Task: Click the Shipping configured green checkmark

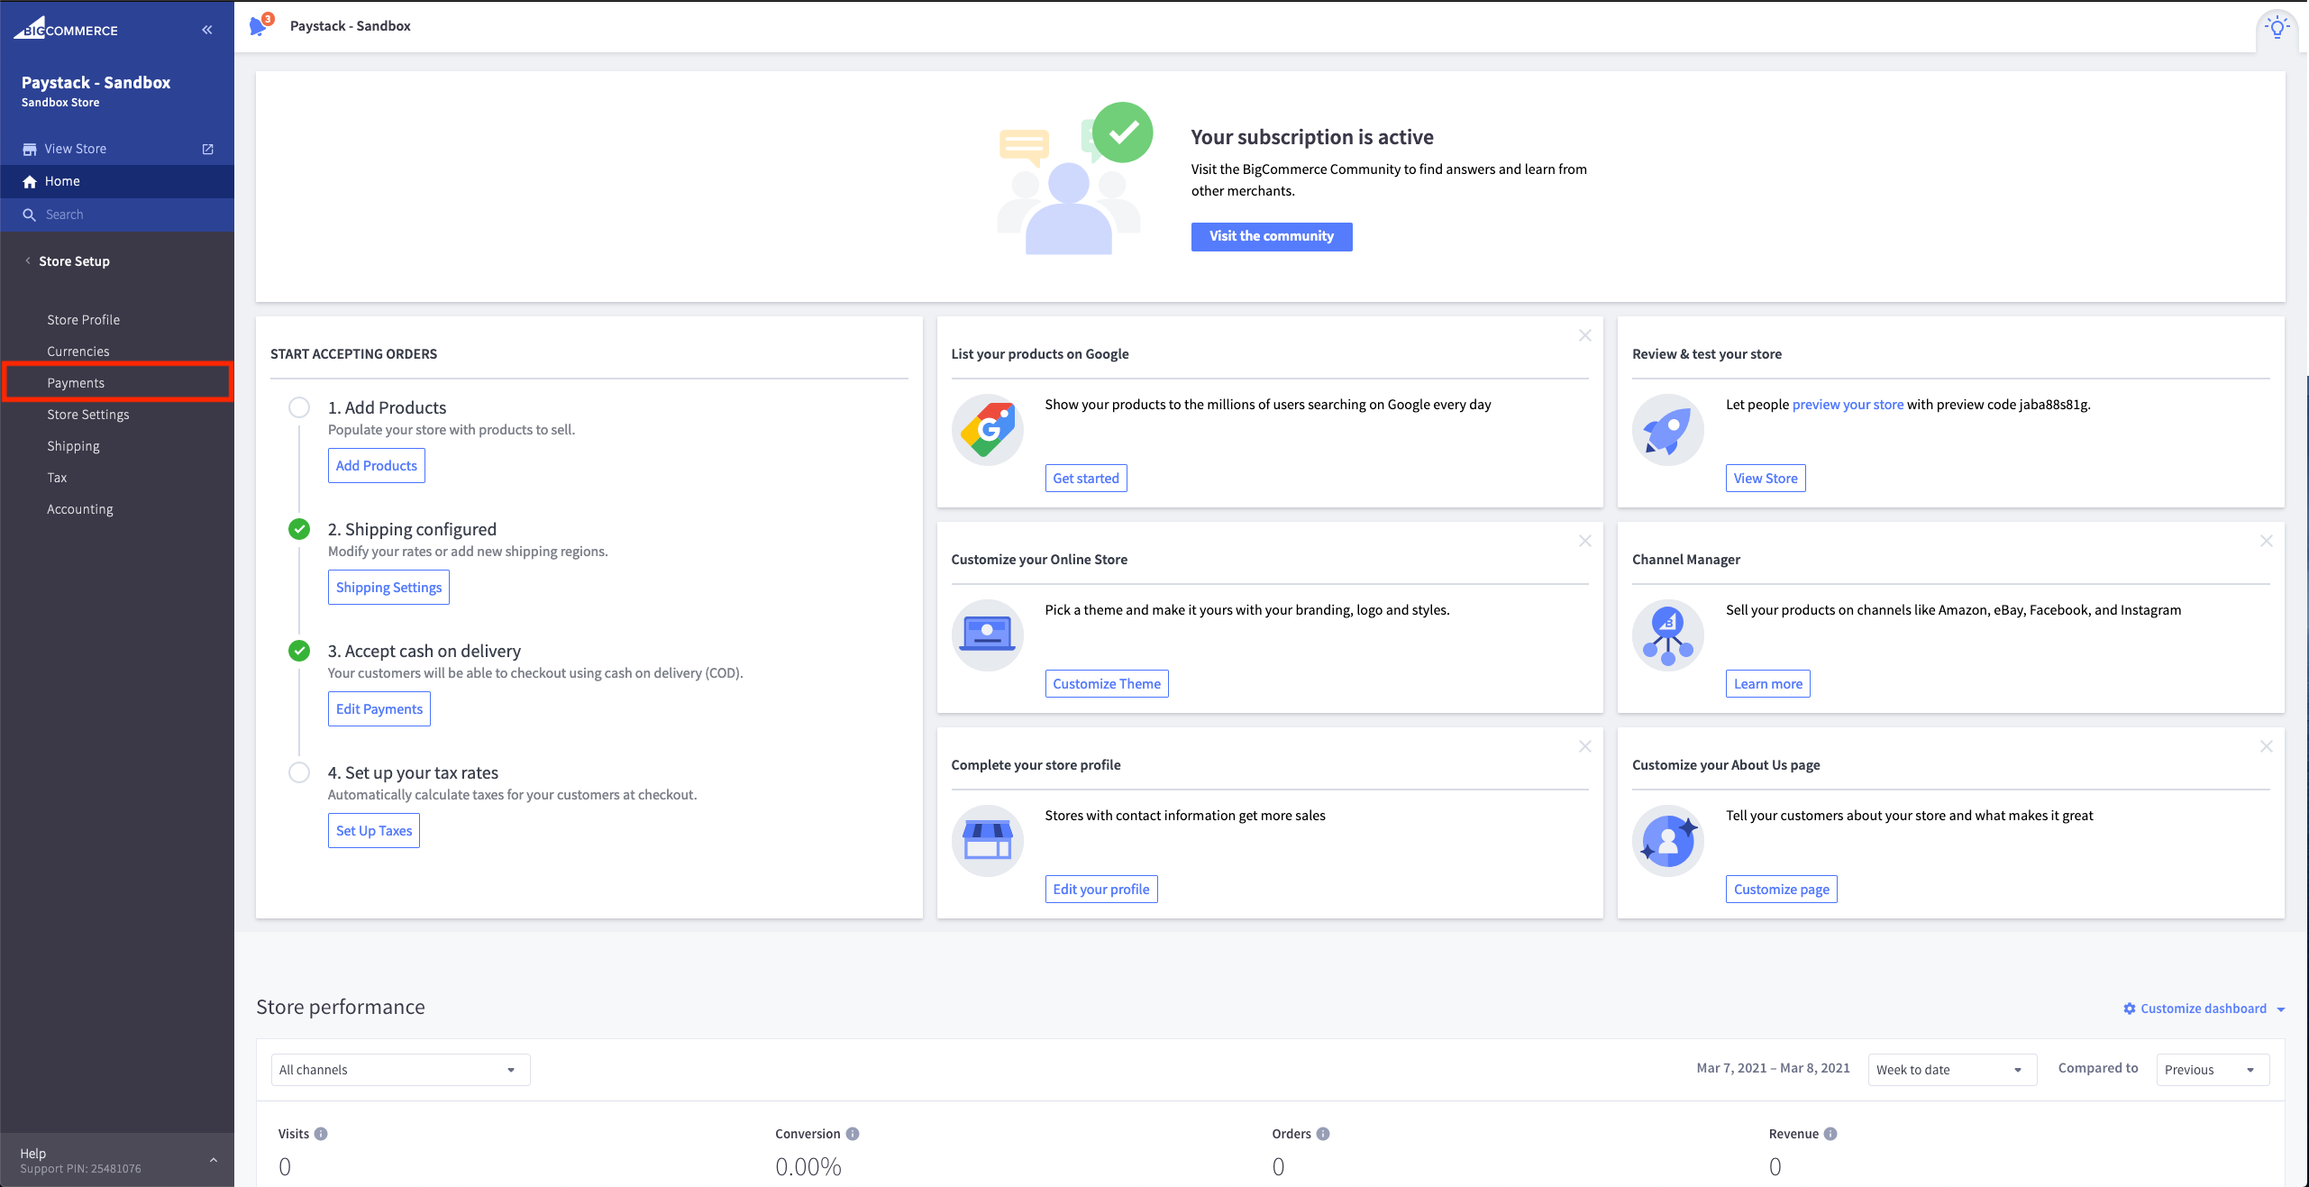Action: pyautogui.click(x=299, y=529)
